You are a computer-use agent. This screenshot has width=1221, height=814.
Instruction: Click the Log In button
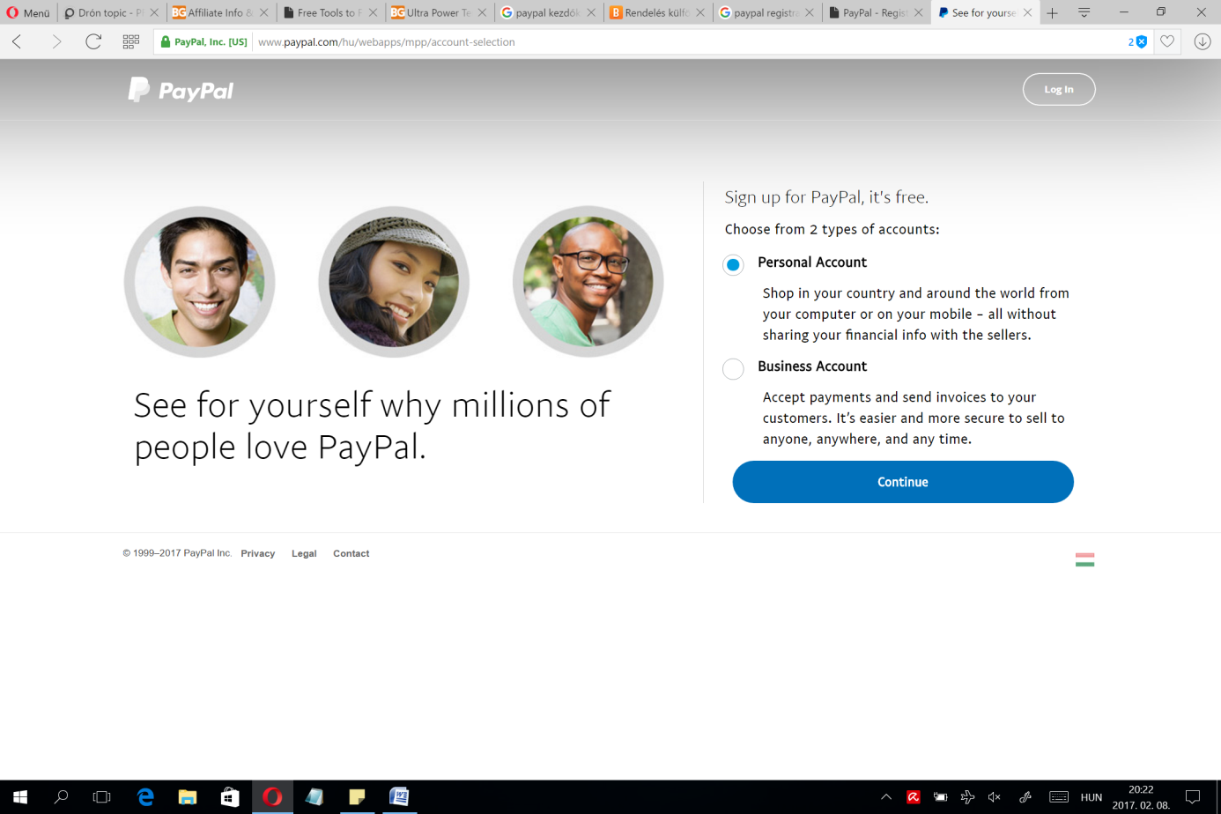[x=1059, y=89]
